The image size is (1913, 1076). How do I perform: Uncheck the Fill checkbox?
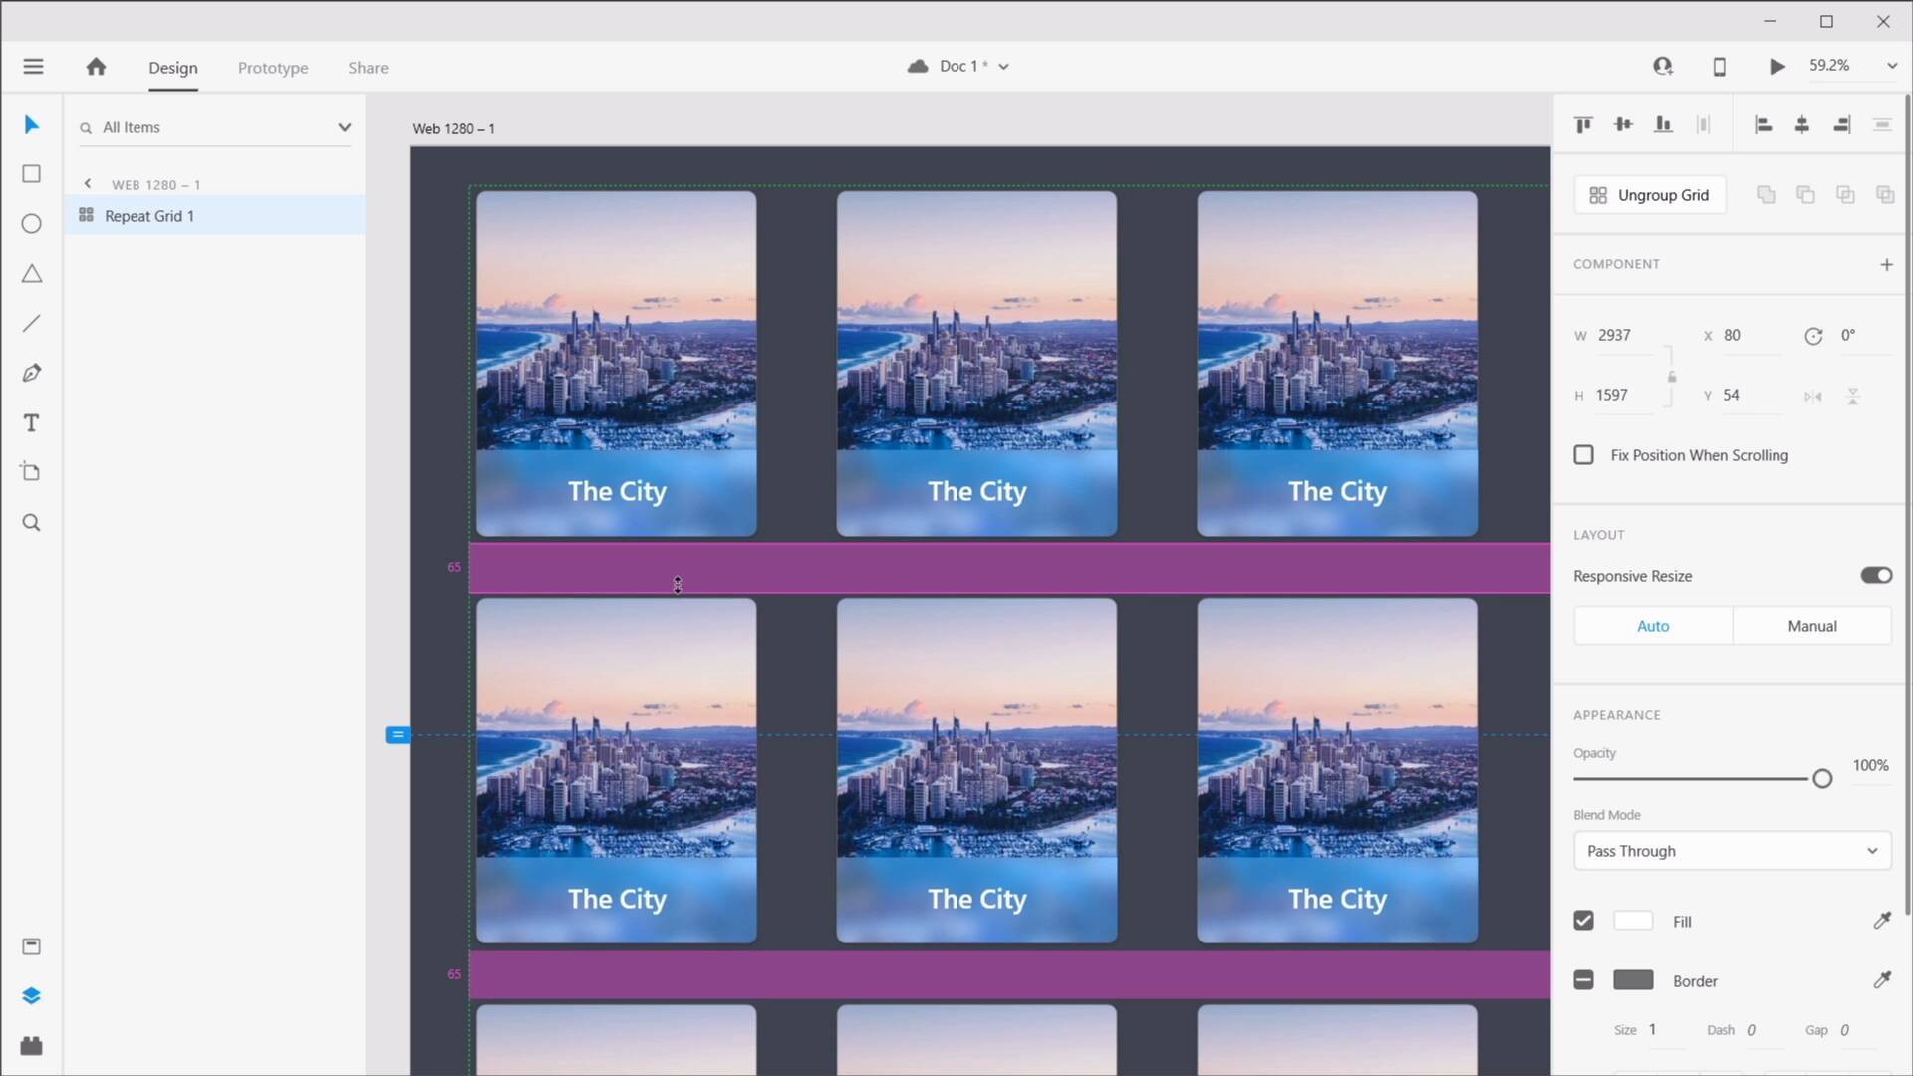click(1584, 921)
